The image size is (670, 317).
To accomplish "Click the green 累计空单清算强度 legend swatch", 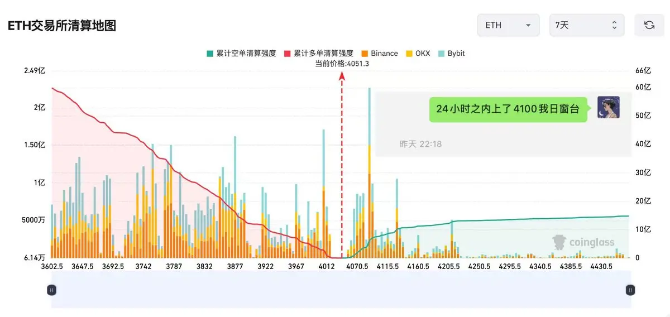I will tap(209, 54).
